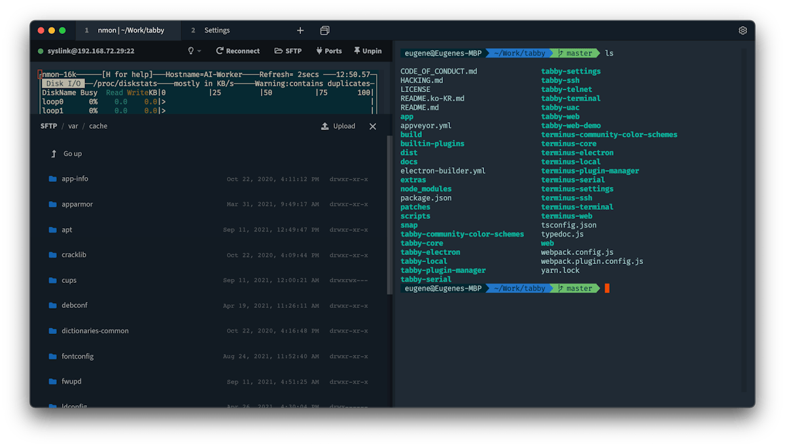785x447 pixels.
Task: Navigate to var breadcrumb
Action: click(x=73, y=126)
